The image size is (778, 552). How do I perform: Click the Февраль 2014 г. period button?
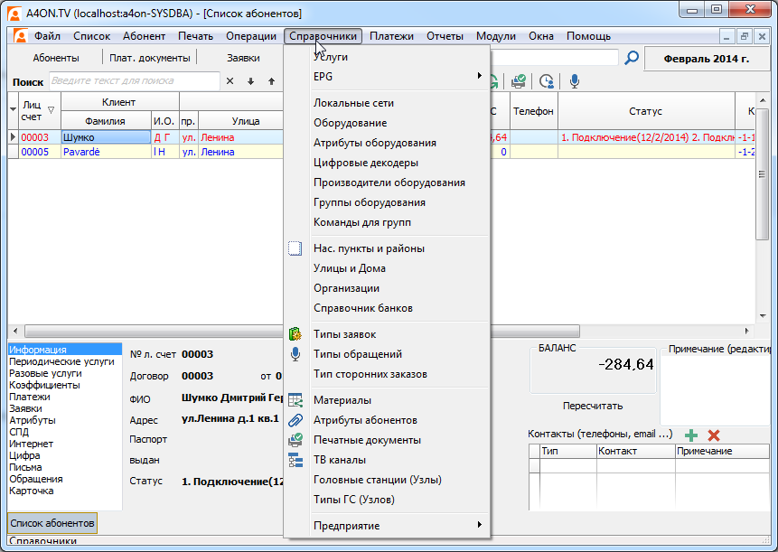(706, 58)
